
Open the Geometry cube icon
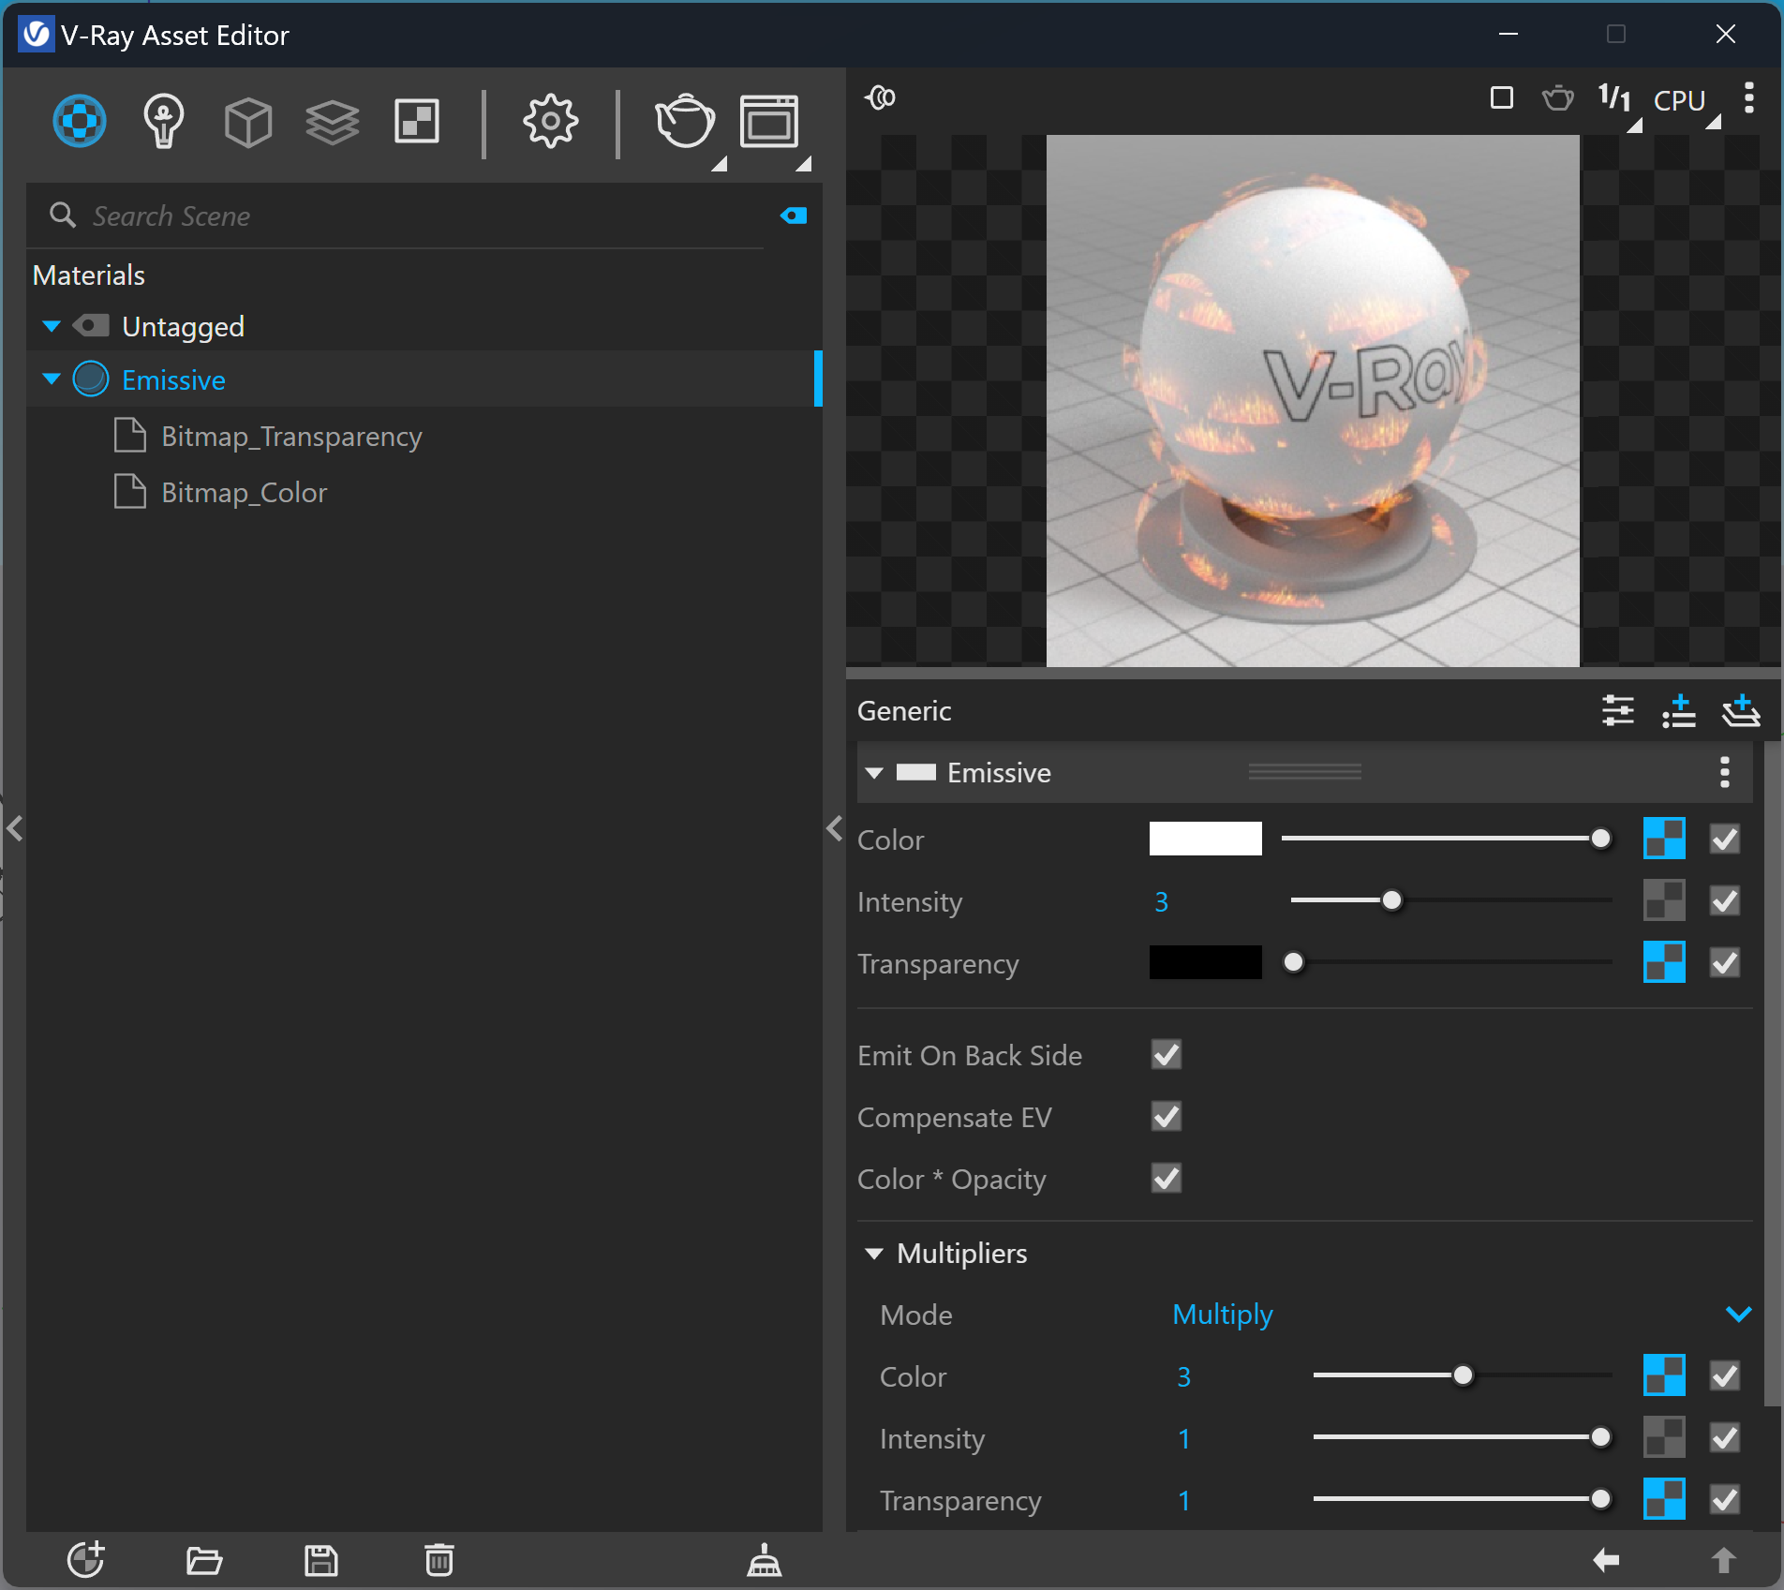point(248,123)
